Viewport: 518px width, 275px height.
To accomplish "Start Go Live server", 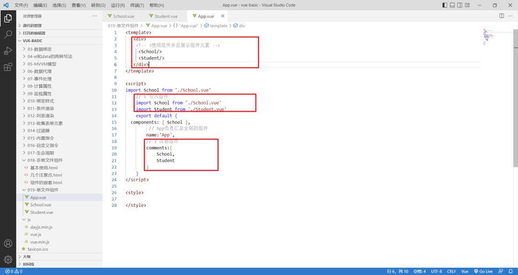I will pos(483,271).
